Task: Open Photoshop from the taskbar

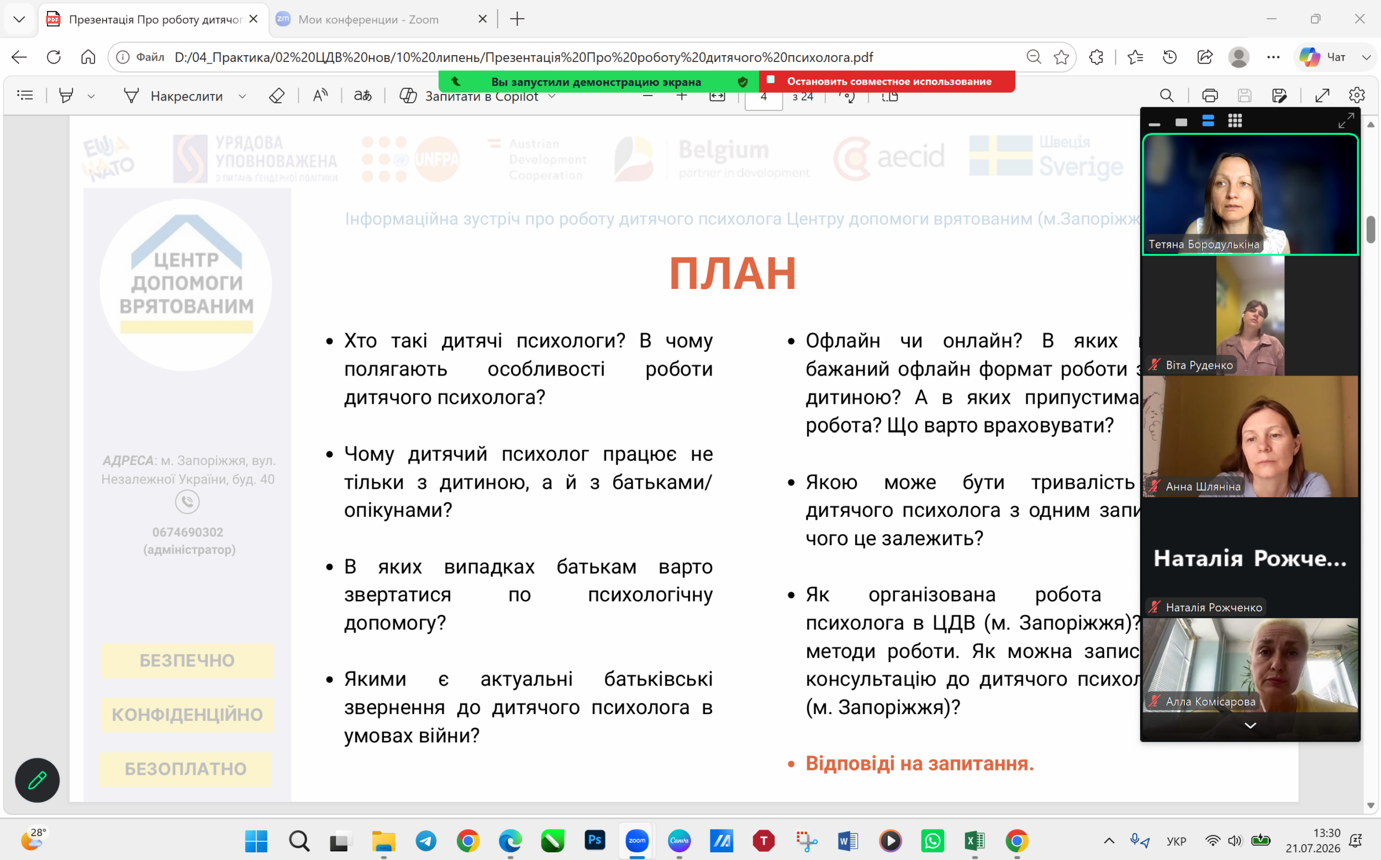Action: click(594, 840)
